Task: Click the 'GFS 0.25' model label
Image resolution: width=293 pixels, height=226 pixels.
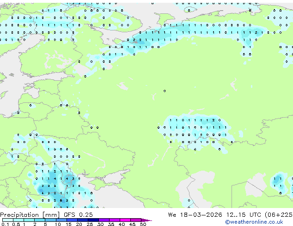Action: 78,215
